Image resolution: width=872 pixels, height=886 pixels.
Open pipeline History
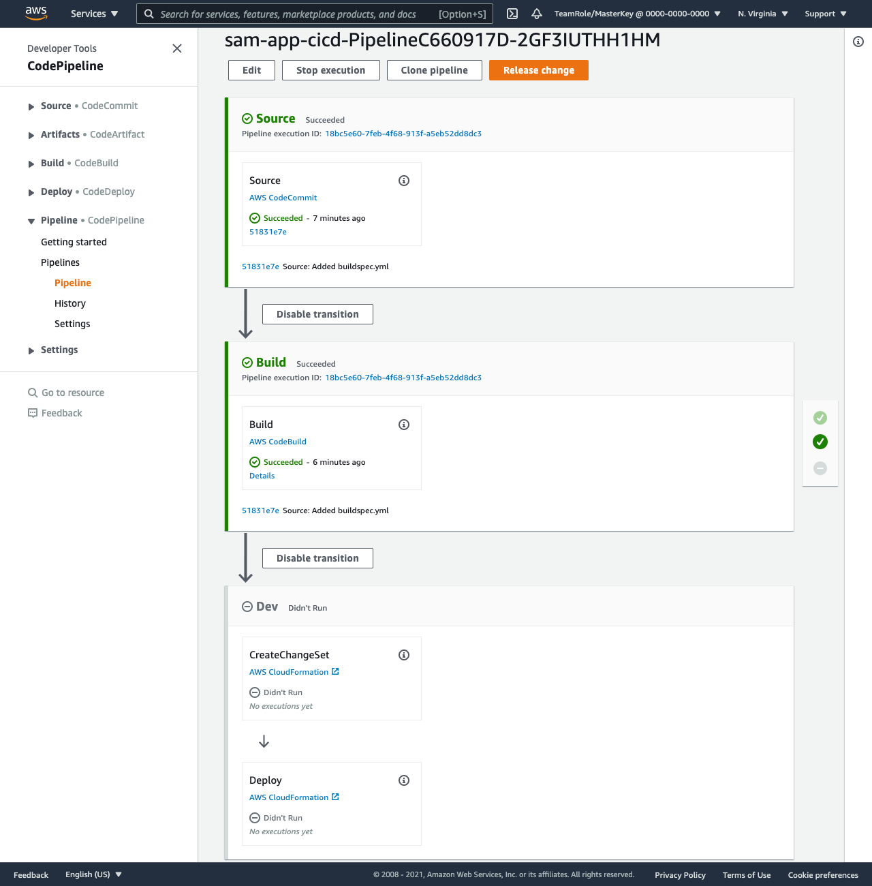(70, 303)
